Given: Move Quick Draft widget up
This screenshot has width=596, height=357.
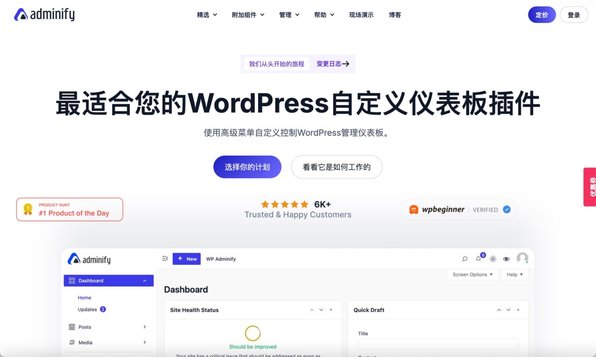Looking at the screenshot, I should pyautogui.click(x=499, y=310).
